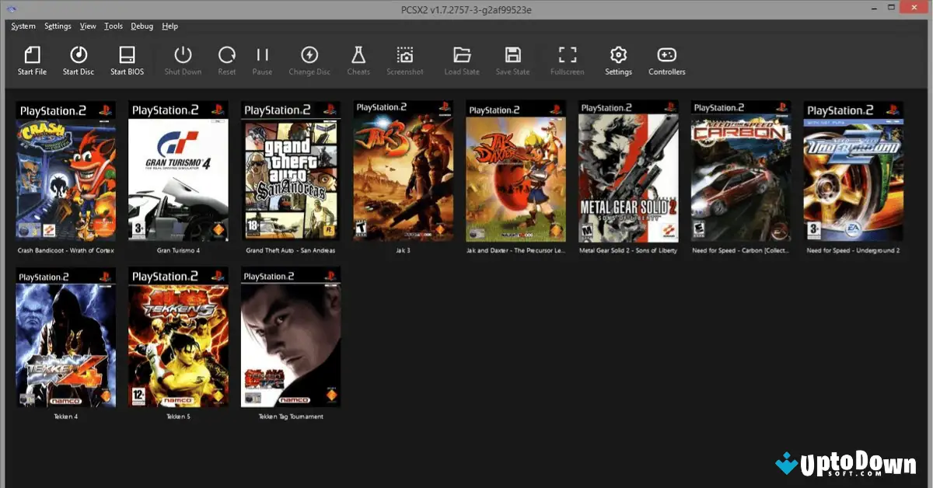Click the Change Disc icon

point(309,57)
